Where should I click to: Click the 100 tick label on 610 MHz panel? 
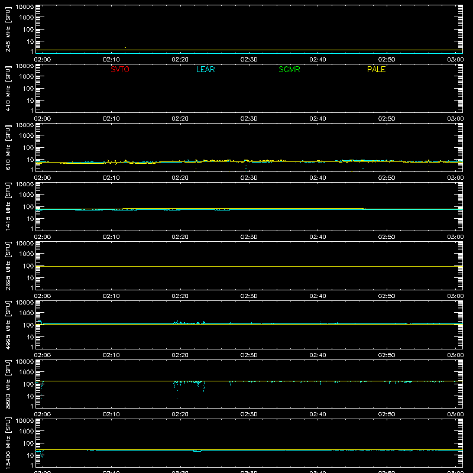[x=28, y=148]
